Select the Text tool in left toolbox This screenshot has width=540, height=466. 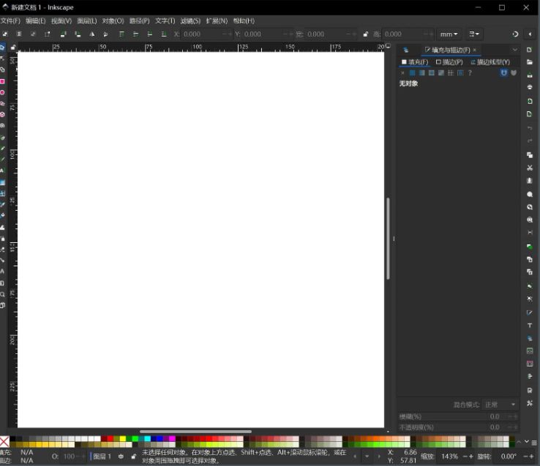(x=2, y=170)
